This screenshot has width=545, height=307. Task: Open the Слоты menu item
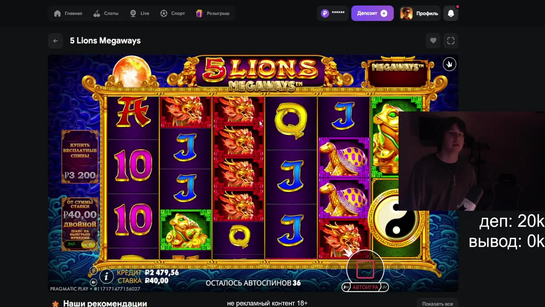(x=106, y=13)
